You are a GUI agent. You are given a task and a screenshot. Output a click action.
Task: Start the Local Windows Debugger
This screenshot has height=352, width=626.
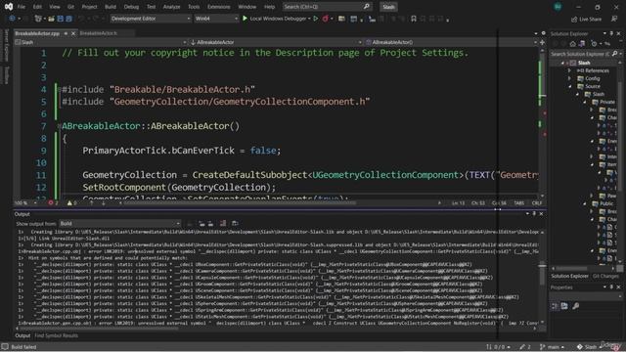pos(276,19)
